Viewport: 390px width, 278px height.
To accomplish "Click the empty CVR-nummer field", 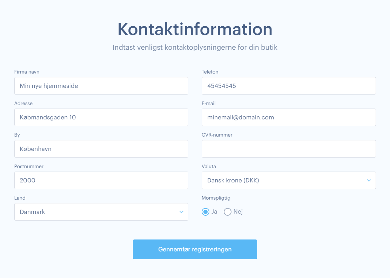I will tap(288, 149).
